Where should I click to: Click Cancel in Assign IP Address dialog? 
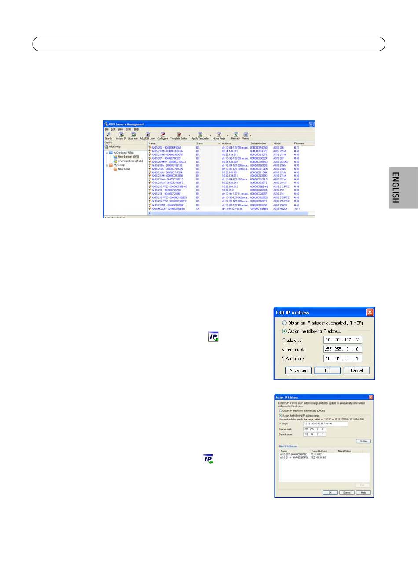(x=347, y=493)
